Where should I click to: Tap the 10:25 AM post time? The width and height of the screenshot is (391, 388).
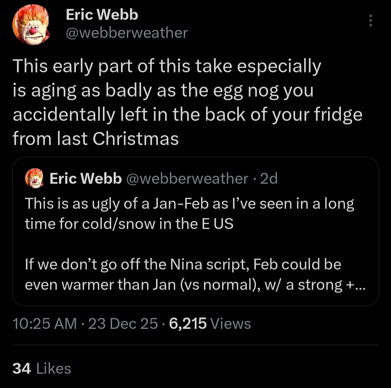tap(45, 324)
